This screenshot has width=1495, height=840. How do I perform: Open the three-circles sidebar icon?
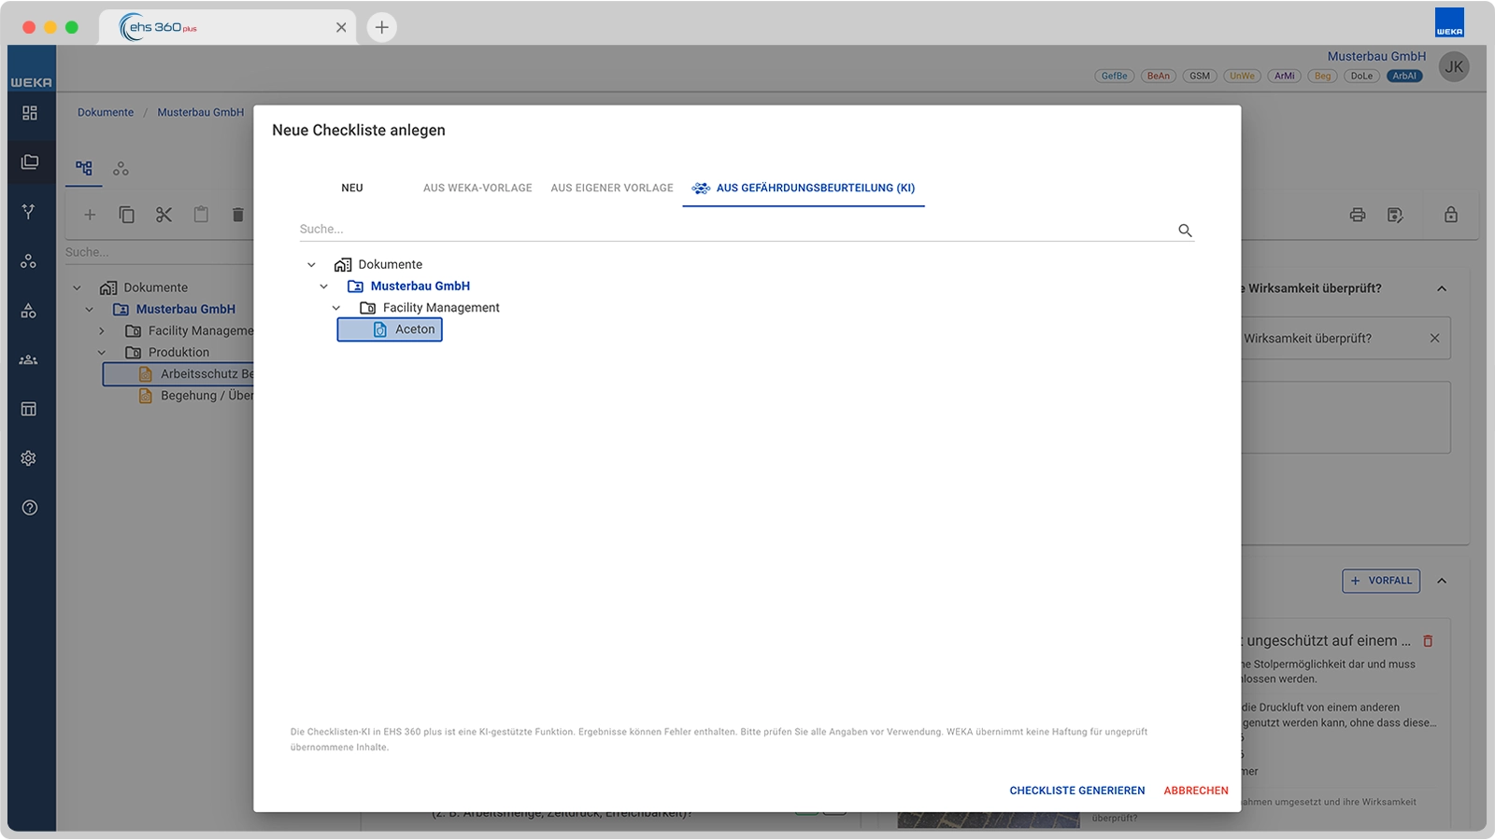click(29, 261)
